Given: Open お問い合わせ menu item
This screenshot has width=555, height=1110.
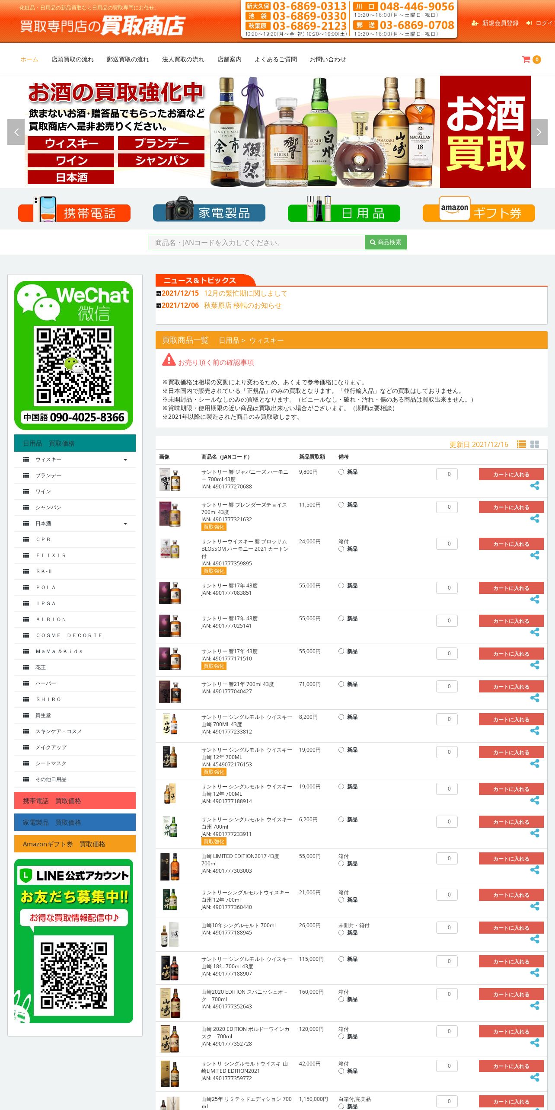Looking at the screenshot, I should pyautogui.click(x=328, y=60).
